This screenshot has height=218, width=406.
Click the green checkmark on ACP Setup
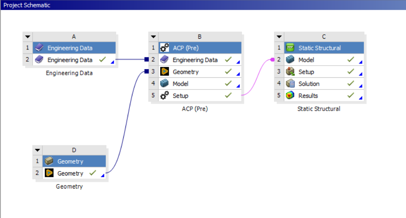(228, 96)
